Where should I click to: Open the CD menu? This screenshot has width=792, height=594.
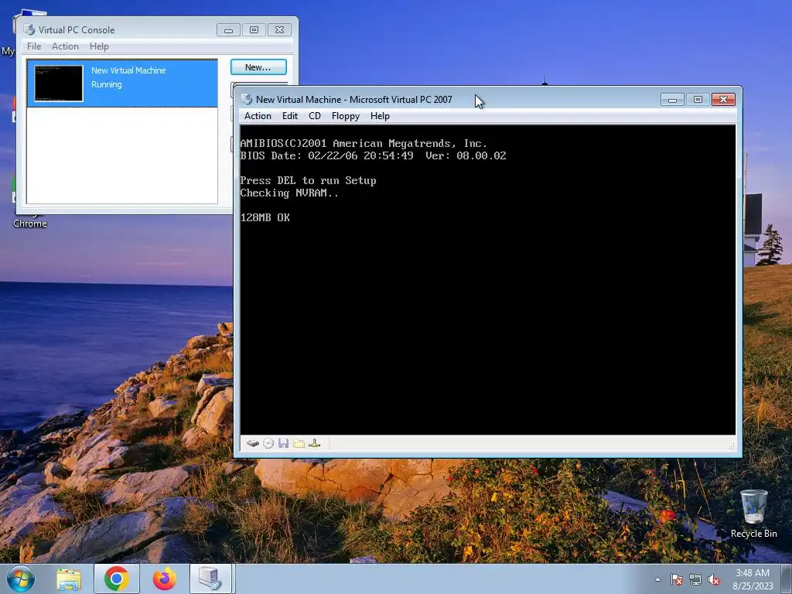pyautogui.click(x=315, y=116)
